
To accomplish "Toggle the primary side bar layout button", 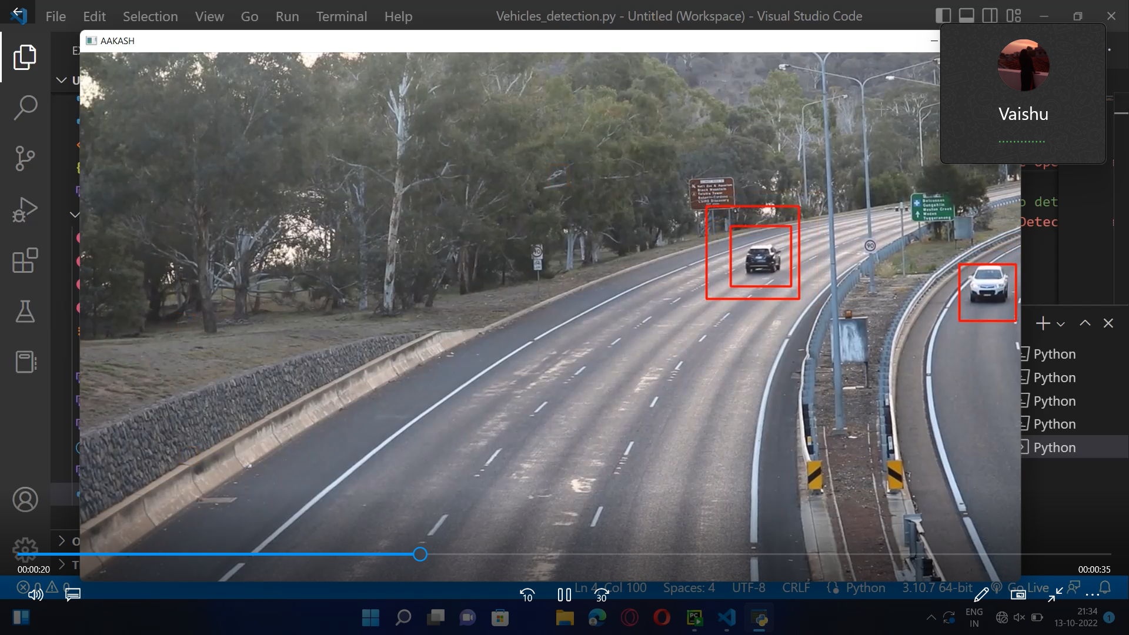I will [x=943, y=16].
